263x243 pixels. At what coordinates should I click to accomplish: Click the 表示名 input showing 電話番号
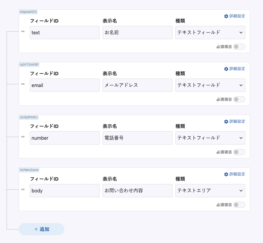[x=138, y=138]
